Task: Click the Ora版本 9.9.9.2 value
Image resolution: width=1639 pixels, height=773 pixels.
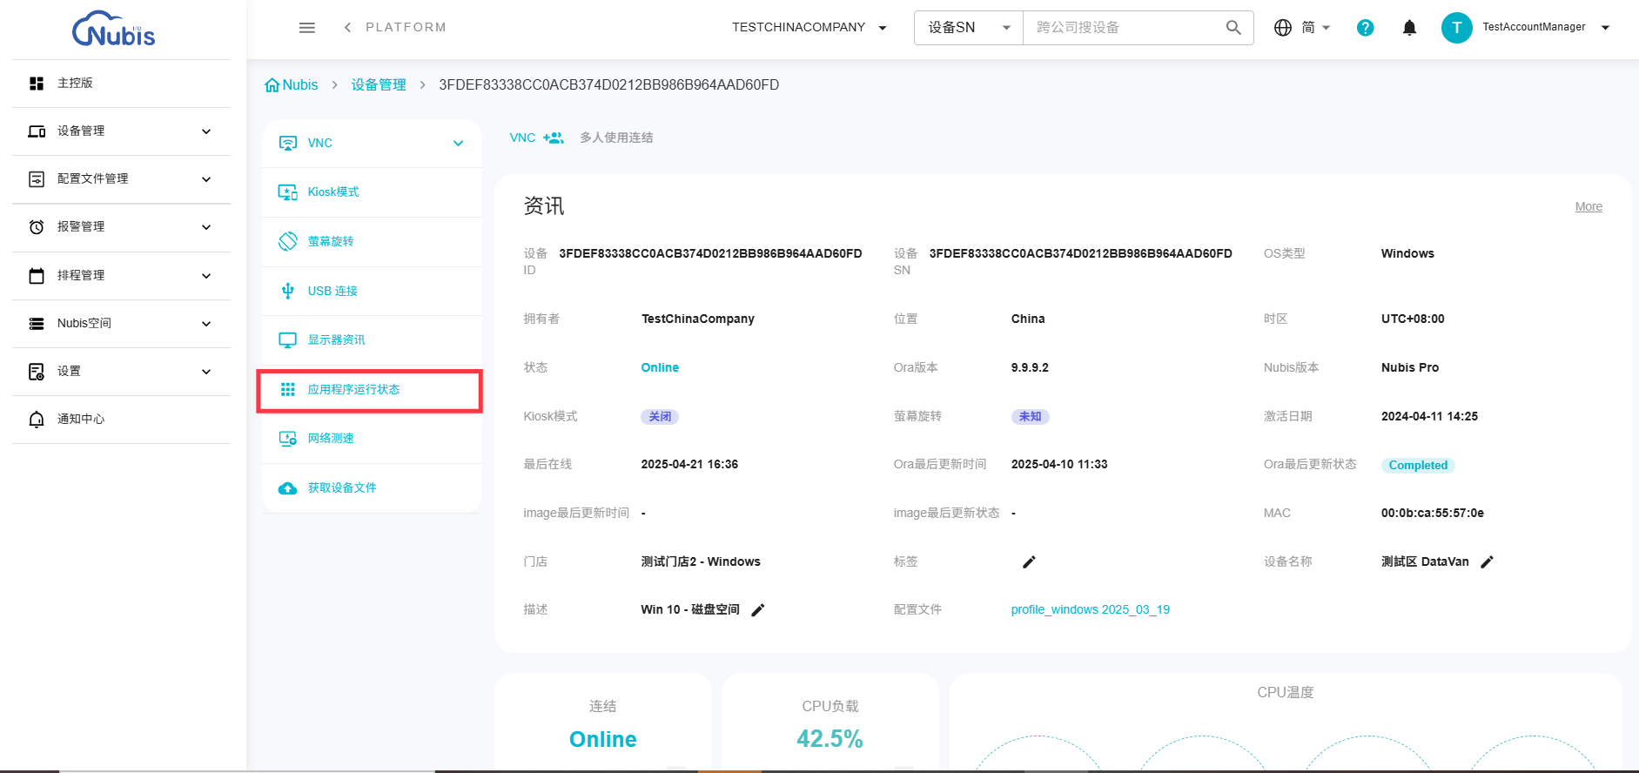Action: pos(1030,368)
